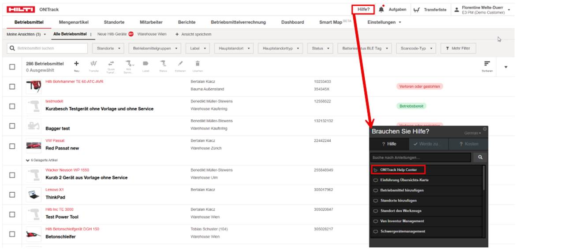Click the Transfer cart icon in toolbar
Screen dimensions: 583x249
click(93, 64)
